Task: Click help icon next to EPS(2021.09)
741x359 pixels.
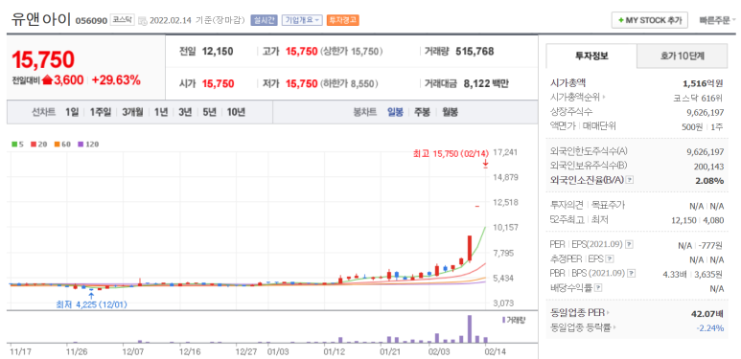Action: 629,244
